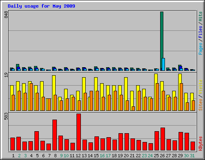Click the red KBytes bar for day 31
The height and width of the screenshot is (160, 205).
(193, 146)
